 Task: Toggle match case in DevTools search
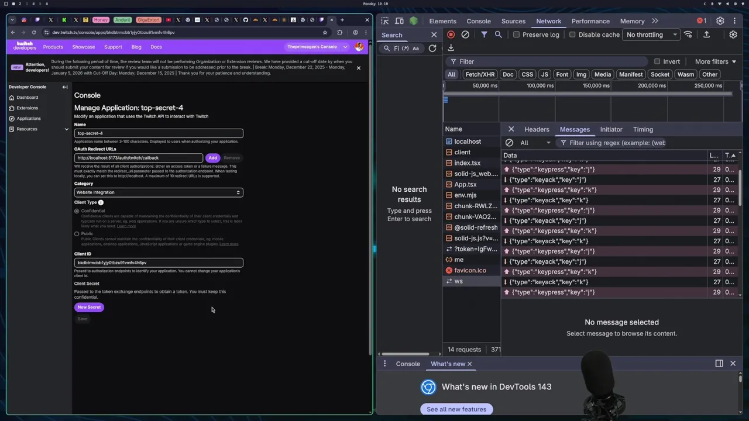pos(415,48)
